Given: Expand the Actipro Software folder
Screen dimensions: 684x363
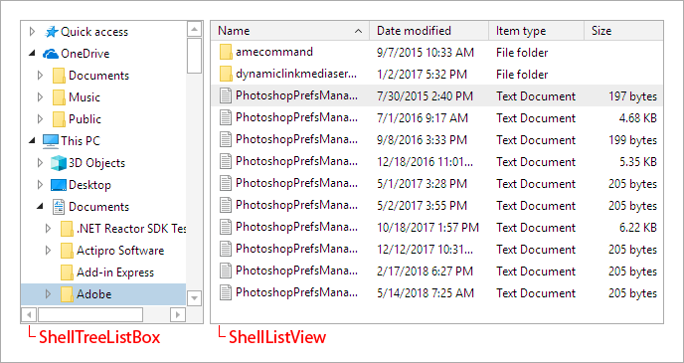Looking at the screenshot, I should pos(48,251).
